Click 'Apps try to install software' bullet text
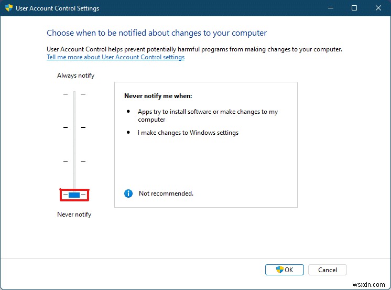Viewport: 391px width, 290px height. pyautogui.click(x=208, y=115)
